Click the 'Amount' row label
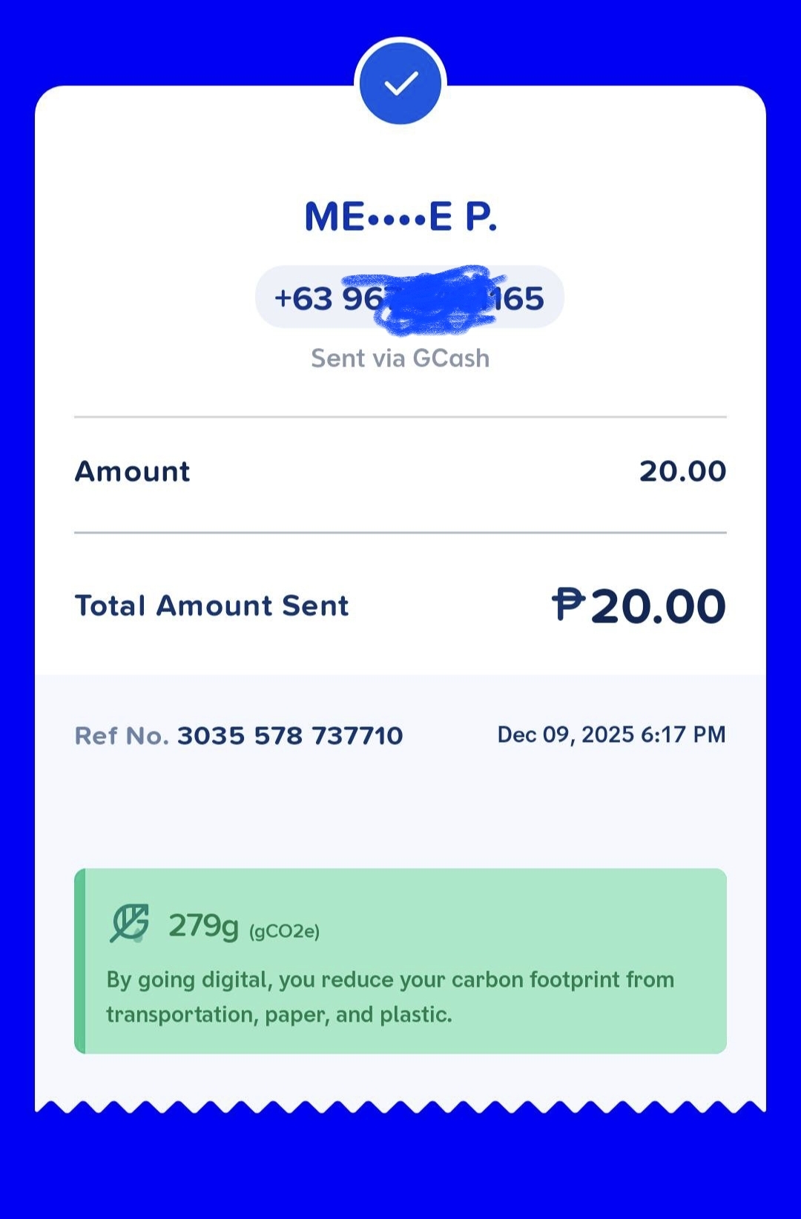The image size is (801, 1219). coord(133,472)
